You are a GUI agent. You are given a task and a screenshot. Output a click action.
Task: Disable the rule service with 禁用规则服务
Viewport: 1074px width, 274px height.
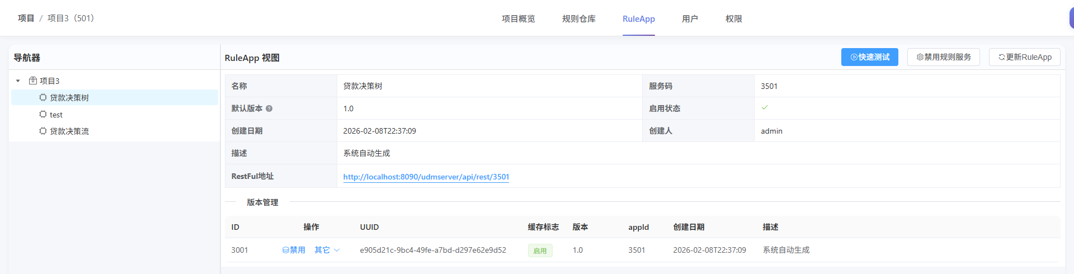(x=943, y=57)
